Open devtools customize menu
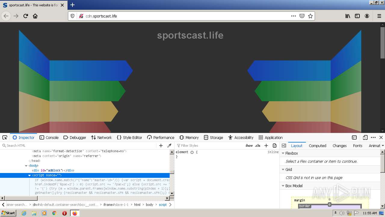 [x=373, y=137]
